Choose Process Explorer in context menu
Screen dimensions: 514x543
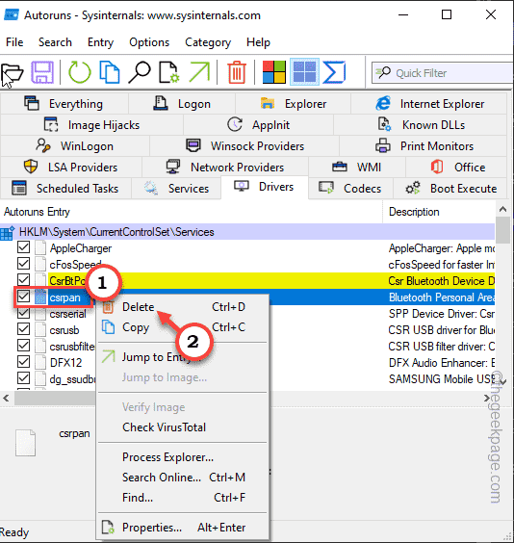point(183,457)
